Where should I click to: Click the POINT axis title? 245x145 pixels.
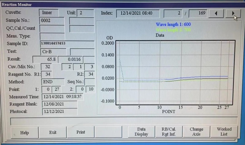169,112
